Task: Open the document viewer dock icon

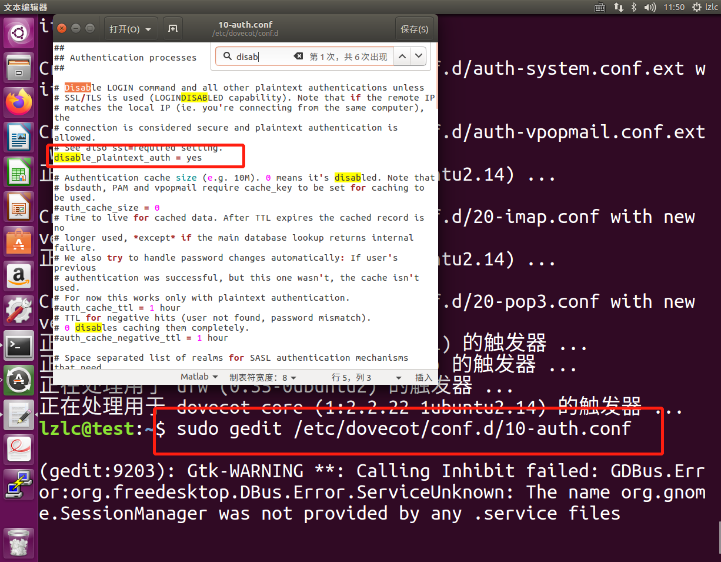Action: click(19, 450)
